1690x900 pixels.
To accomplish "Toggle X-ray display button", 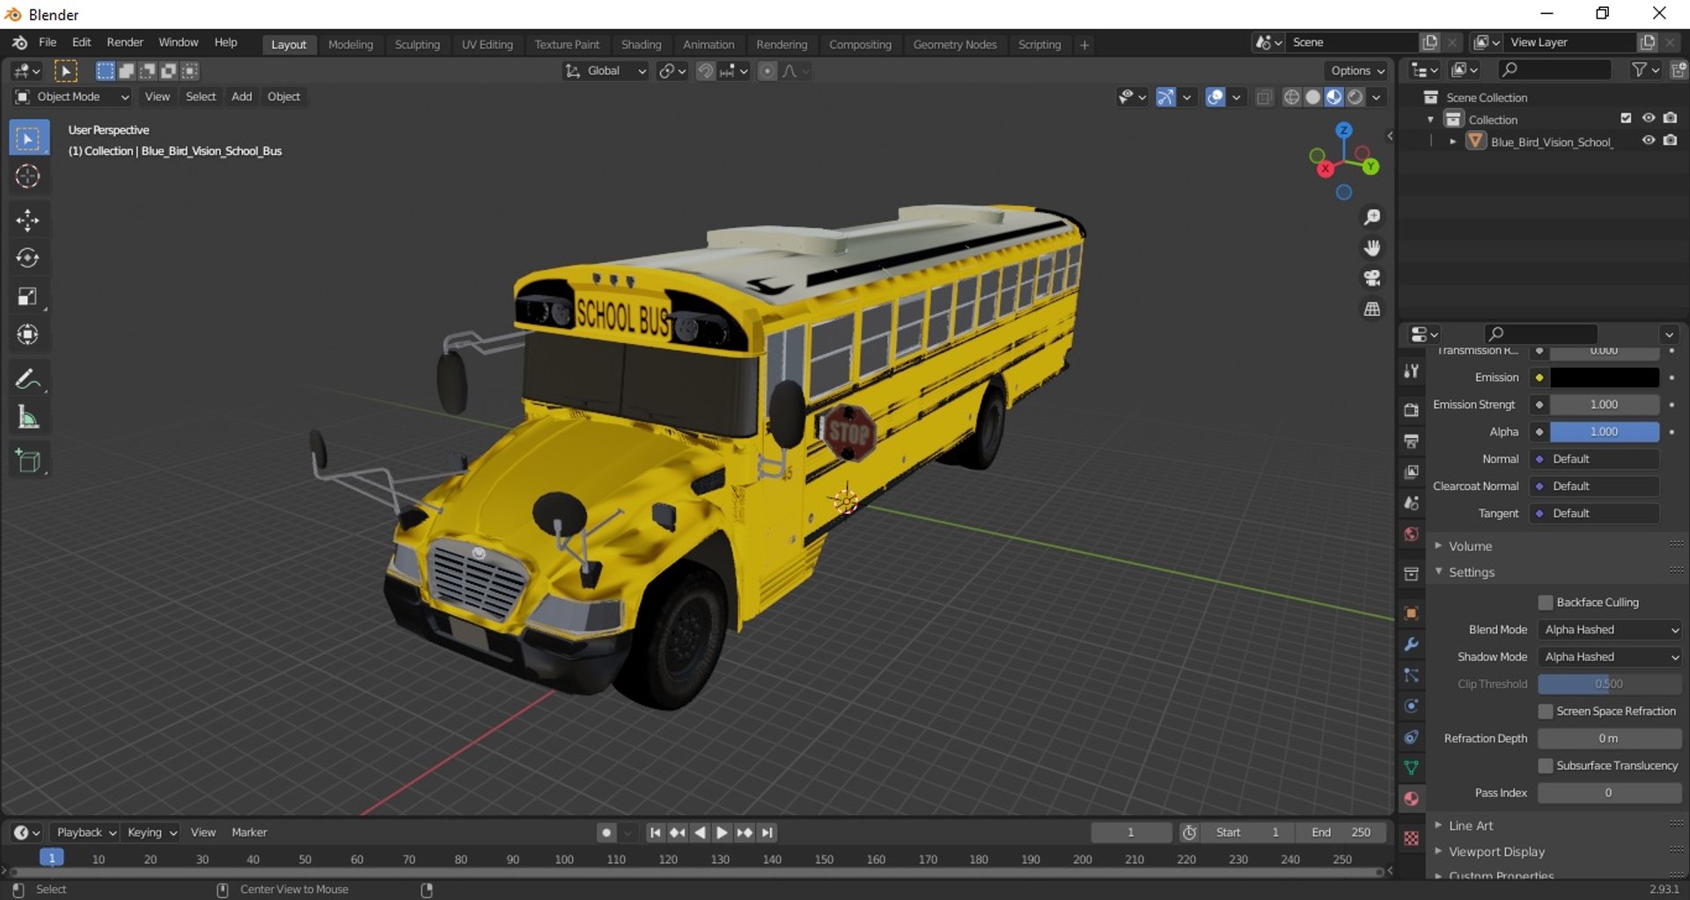I will click(1264, 97).
